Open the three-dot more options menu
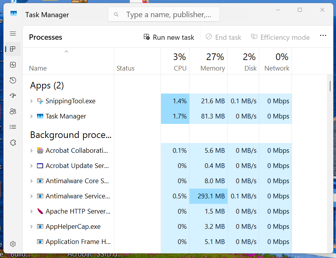 pos(323,36)
